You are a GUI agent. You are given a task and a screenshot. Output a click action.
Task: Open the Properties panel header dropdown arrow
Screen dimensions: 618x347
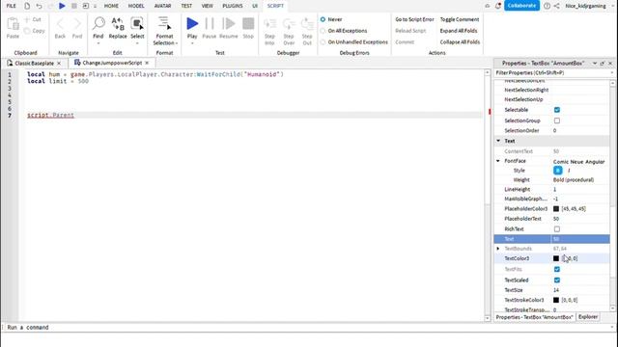click(595, 63)
